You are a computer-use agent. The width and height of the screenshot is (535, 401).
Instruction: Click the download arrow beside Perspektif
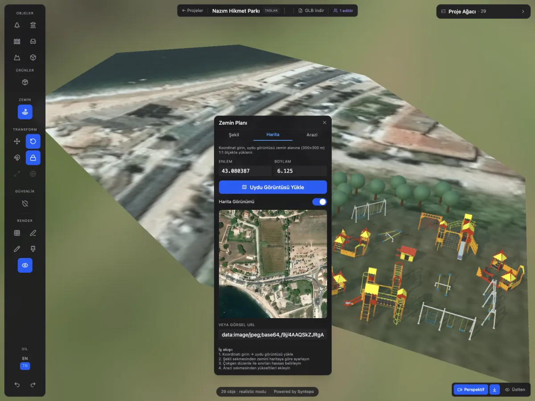[495, 389]
